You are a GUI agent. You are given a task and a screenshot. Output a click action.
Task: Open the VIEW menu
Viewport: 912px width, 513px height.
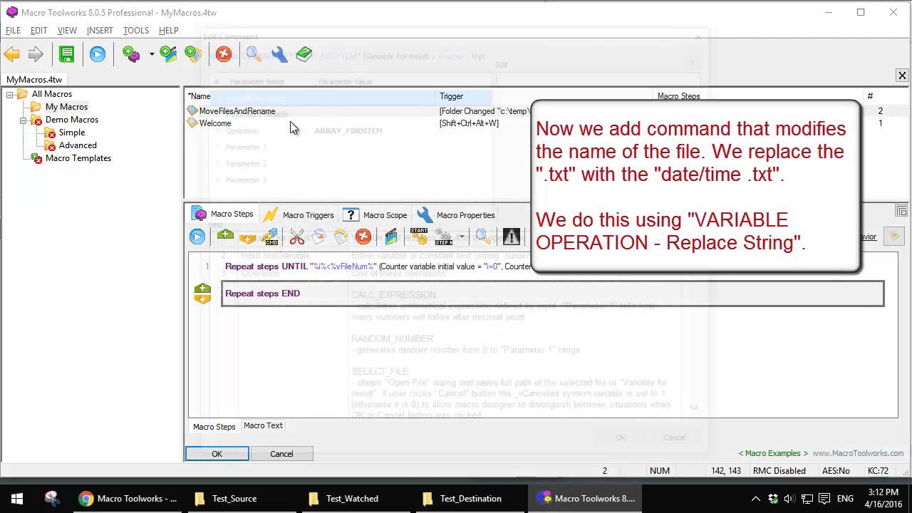point(67,31)
